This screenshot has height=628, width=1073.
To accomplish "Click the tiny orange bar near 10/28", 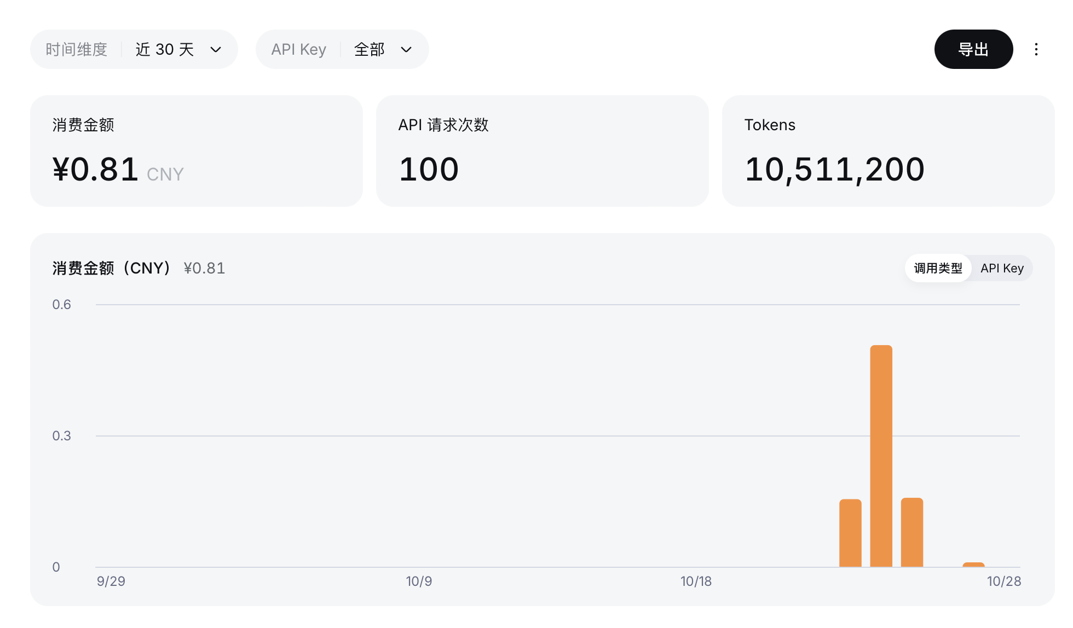I will 974,565.
